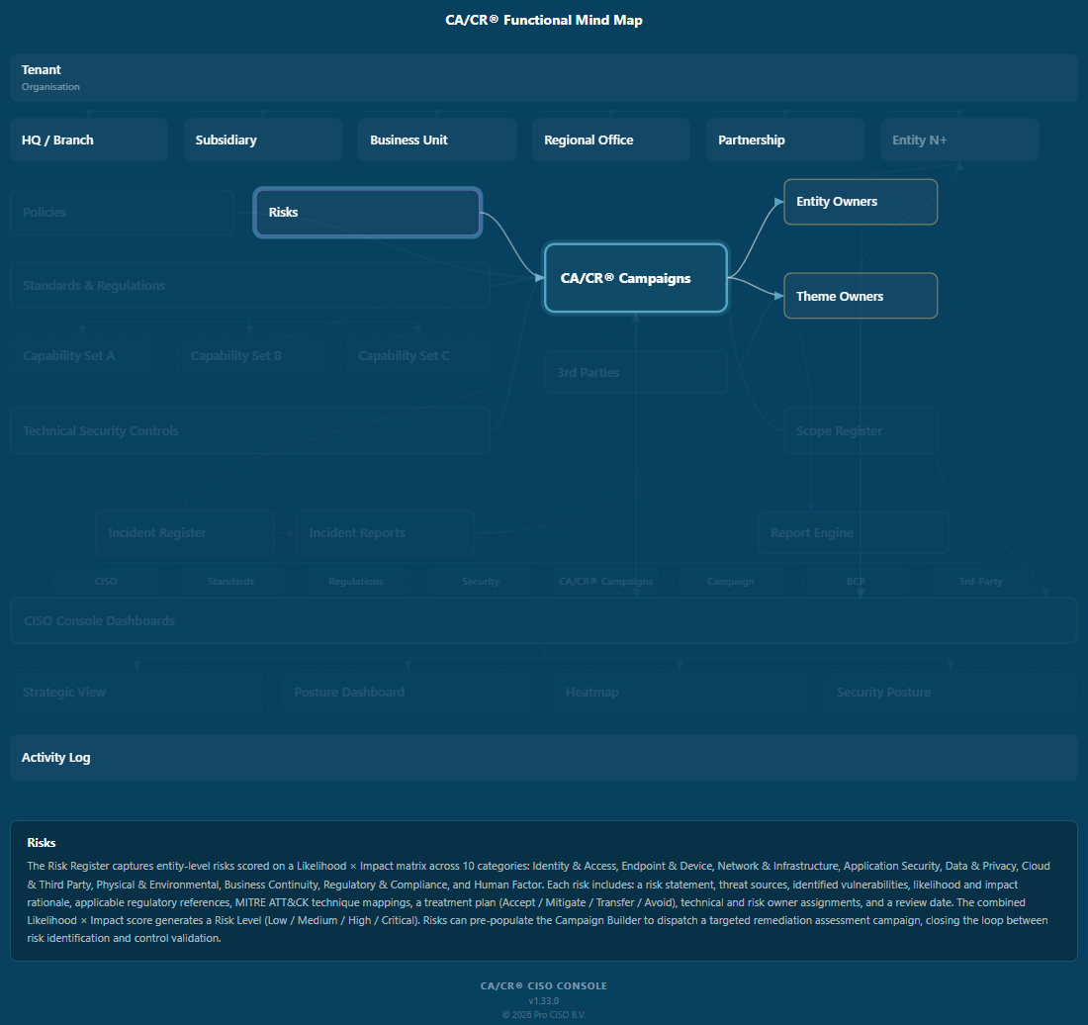Choose the Regional Office node

coord(611,140)
